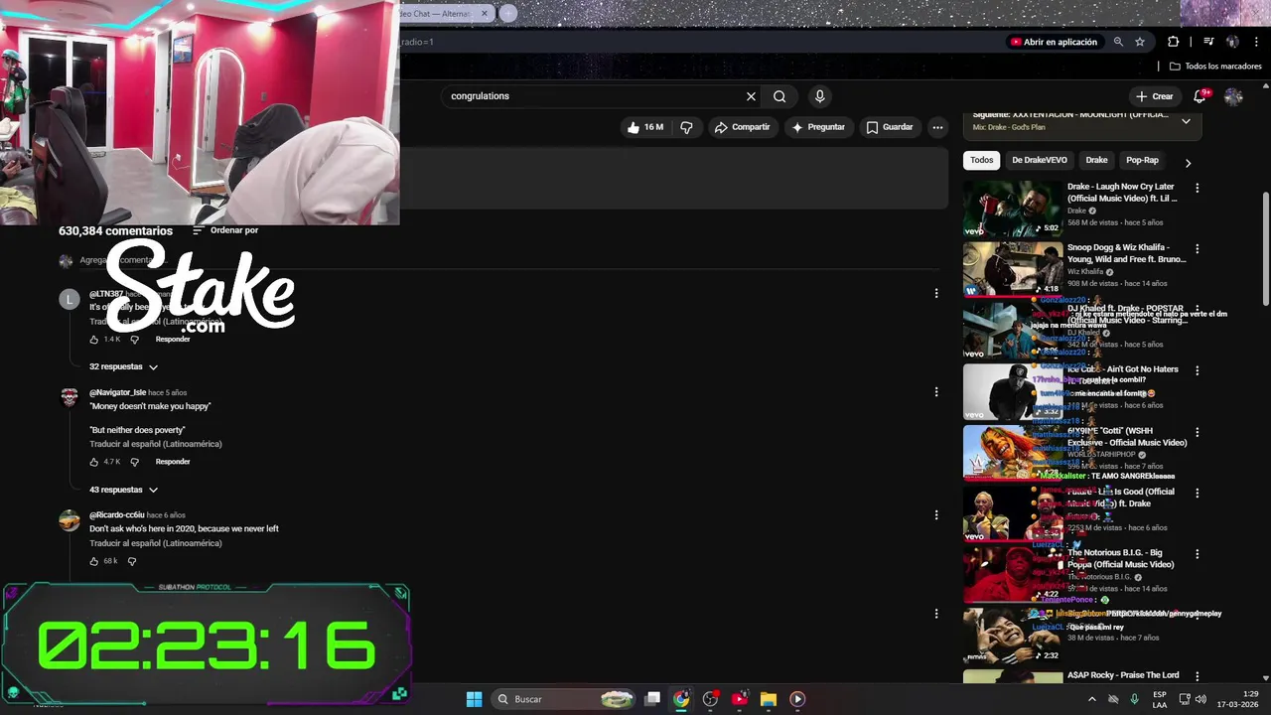Open the Todos los marcadores folder
The width and height of the screenshot is (1271, 715).
point(1215,67)
